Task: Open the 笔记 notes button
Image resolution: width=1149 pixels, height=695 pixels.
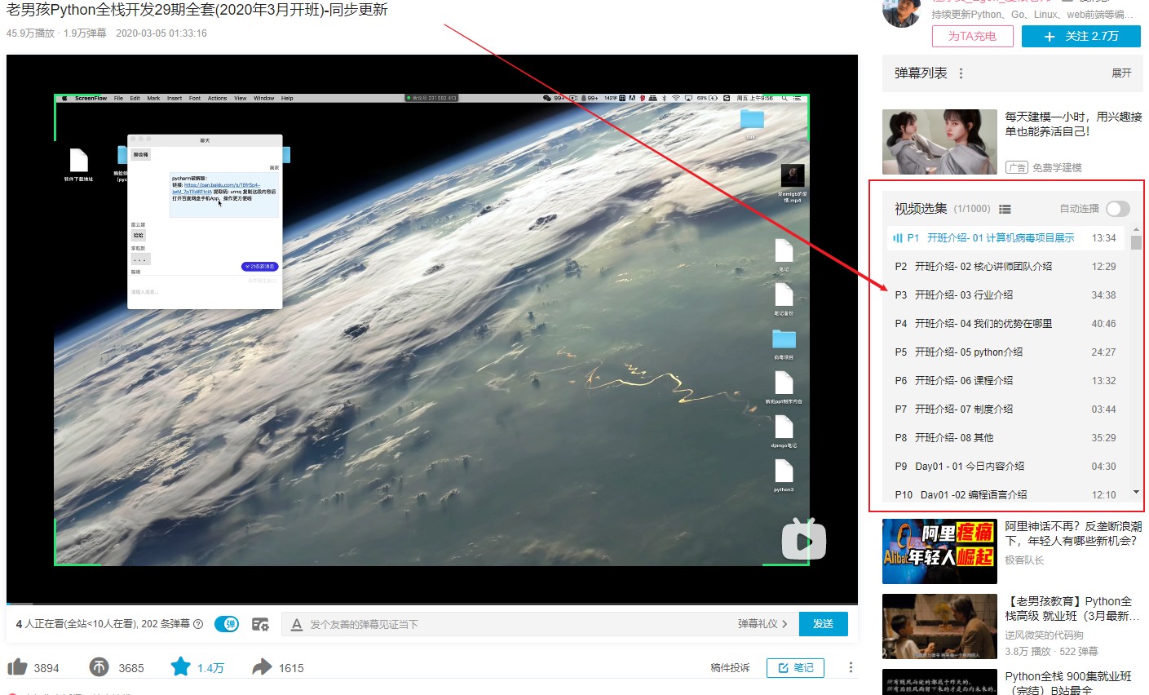Action: [x=795, y=667]
